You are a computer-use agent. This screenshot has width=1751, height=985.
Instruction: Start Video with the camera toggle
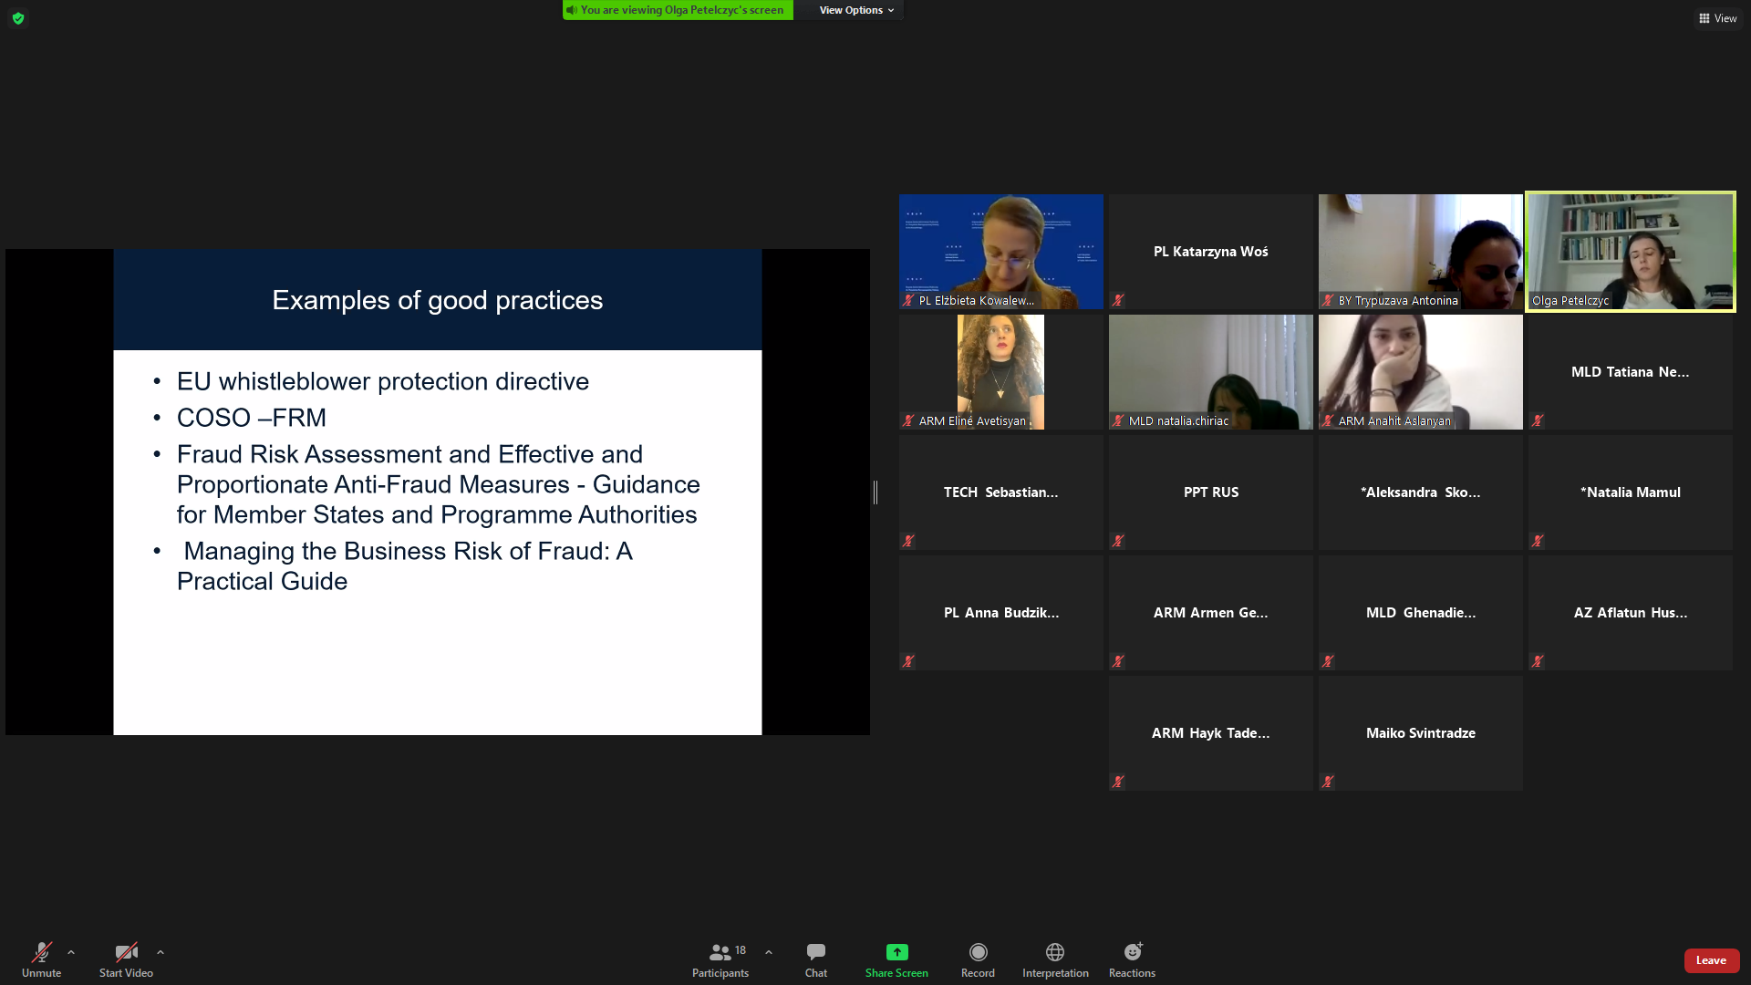pyautogui.click(x=126, y=959)
